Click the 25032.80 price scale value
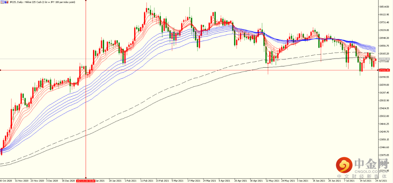Image resolution: width=393 pixels, height=183 pixels. [x=384, y=116]
